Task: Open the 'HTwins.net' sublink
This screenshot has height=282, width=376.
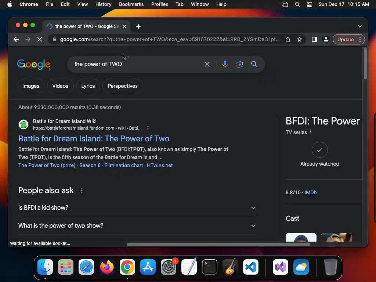Action: (160, 165)
